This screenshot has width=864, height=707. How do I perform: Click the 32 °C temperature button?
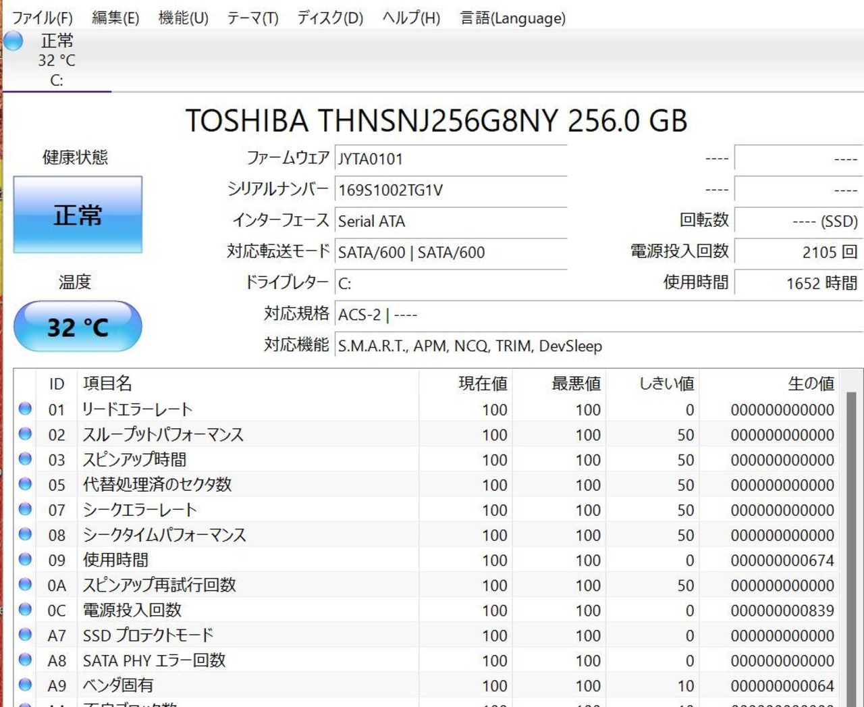(x=78, y=327)
